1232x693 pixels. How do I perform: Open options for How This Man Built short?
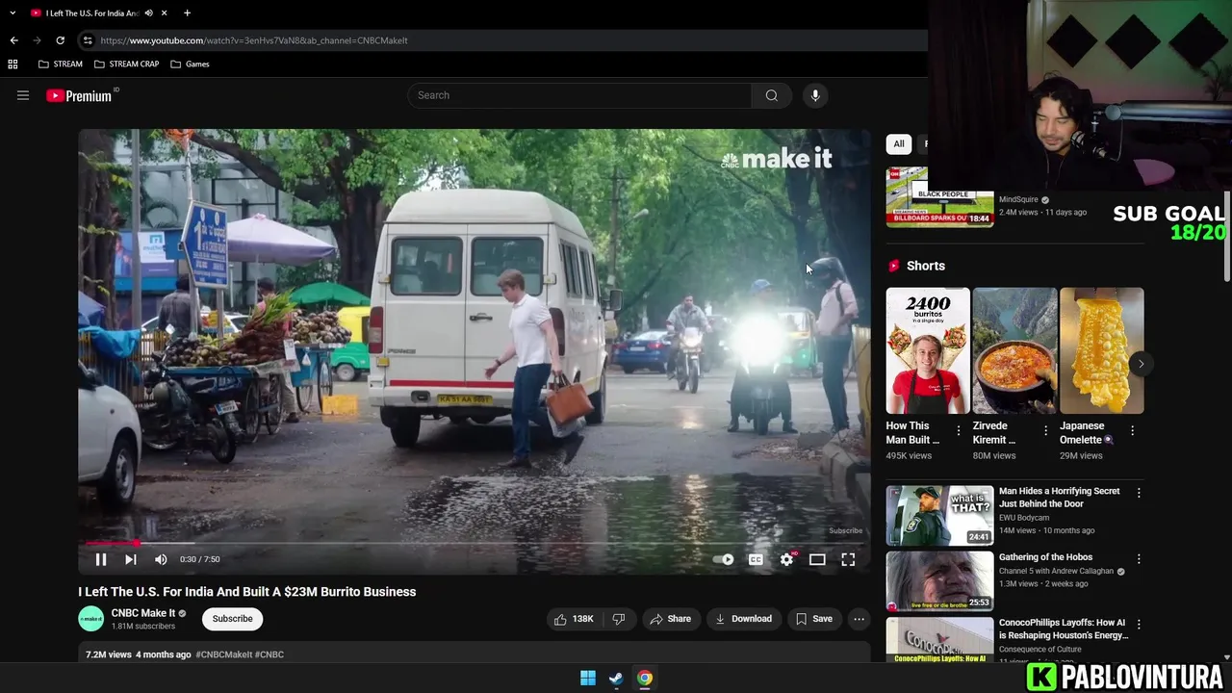click(959, 431)
